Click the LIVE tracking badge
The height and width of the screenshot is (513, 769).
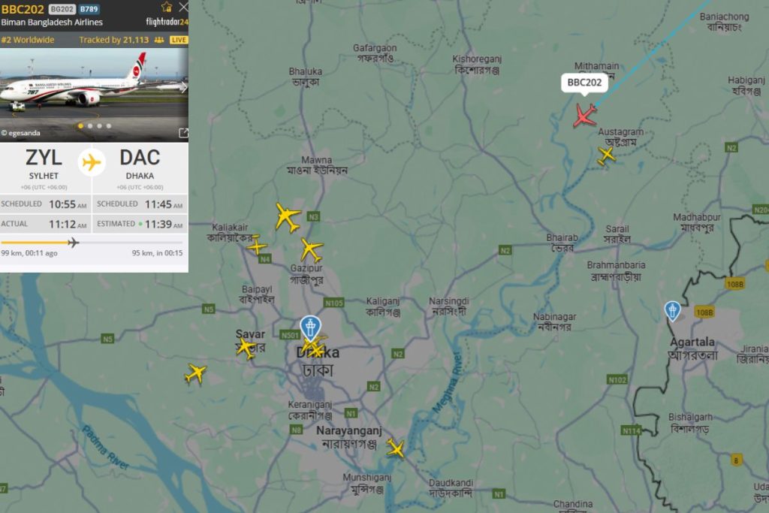pos(179,40)
